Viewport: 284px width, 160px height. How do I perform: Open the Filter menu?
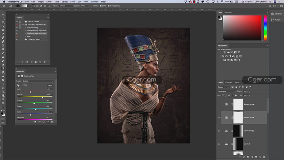coord(73,2)
